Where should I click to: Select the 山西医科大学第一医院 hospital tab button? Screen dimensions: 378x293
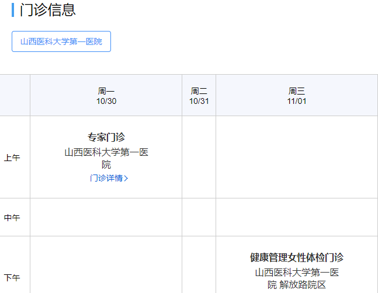pos(61,41)
